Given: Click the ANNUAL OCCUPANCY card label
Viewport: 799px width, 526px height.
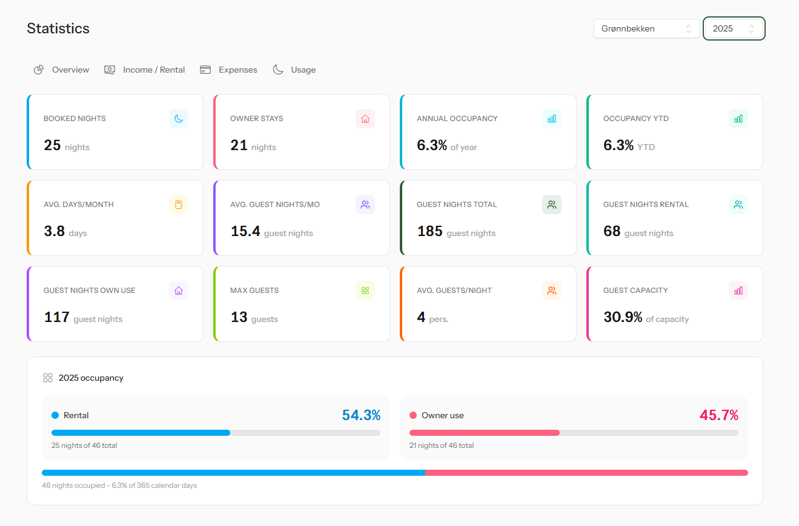Looking at the screenshot, I should click(x=457, y=119).
